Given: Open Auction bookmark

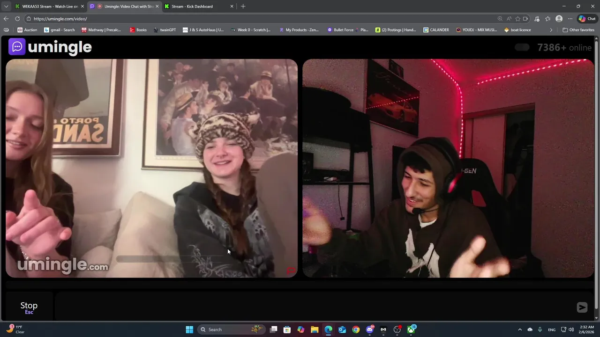Looking at the screenshot, I should click(27, 30).
